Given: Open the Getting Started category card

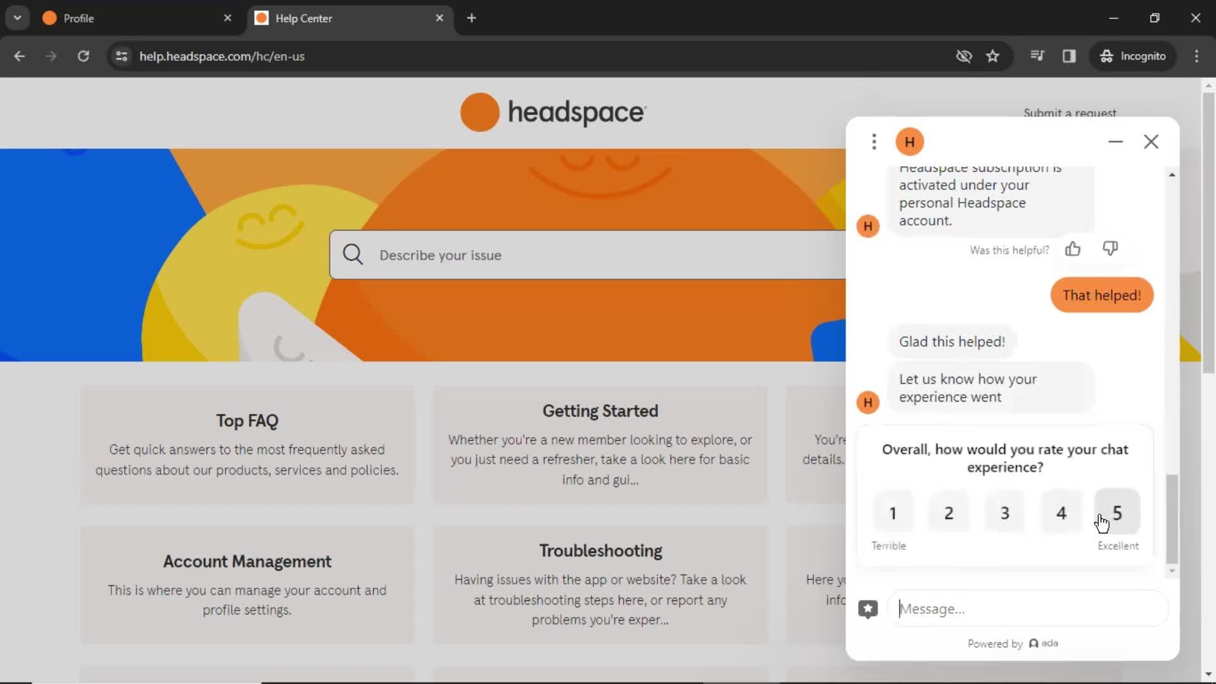Looking at the screenshot, I should [600, 445].
